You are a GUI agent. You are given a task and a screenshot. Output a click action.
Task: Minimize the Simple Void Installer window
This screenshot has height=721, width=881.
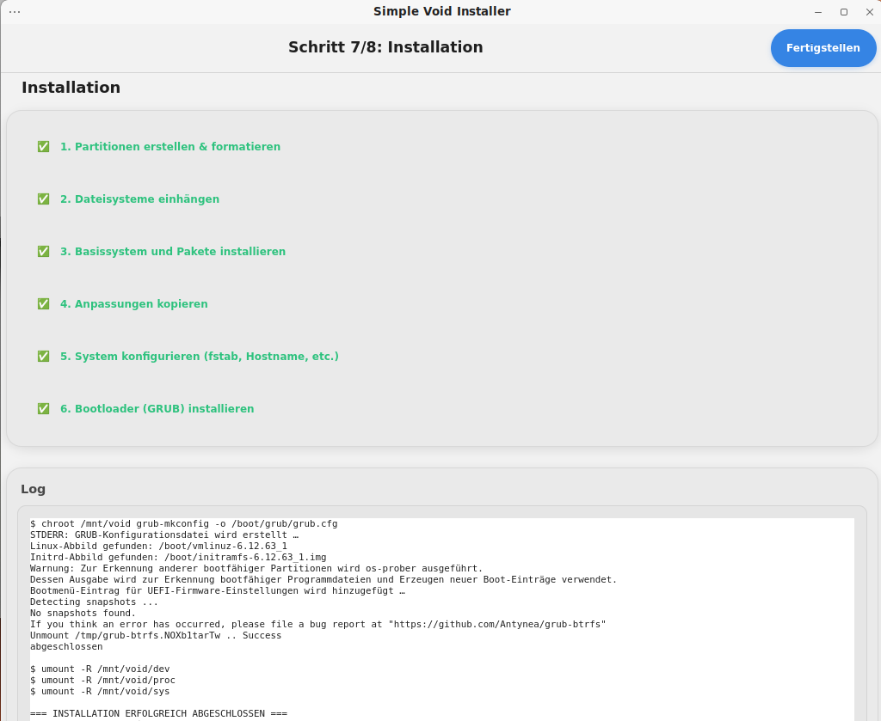pos(817,12)
